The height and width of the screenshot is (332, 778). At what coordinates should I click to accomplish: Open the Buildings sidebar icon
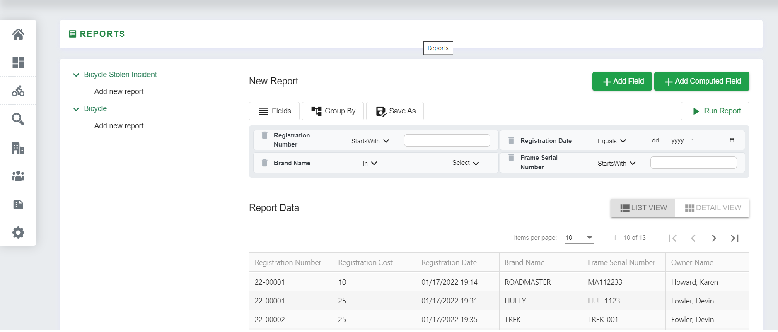pyautogui.click(x=18, y=148)
